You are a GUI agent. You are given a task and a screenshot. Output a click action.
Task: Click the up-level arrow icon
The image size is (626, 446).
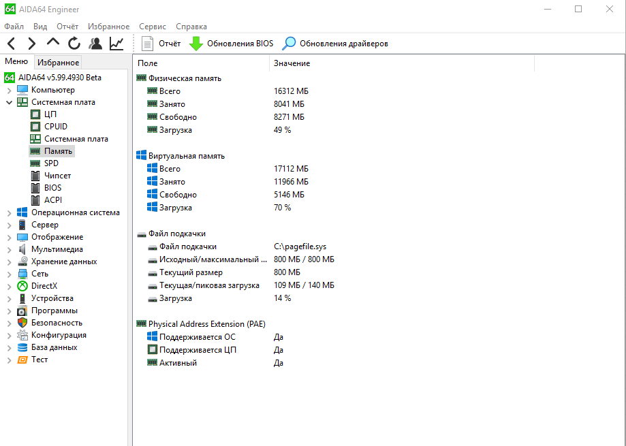coord(52,42)
